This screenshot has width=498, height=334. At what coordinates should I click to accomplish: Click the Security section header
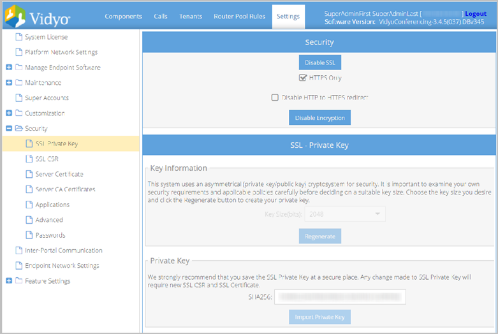coord(319,42)
